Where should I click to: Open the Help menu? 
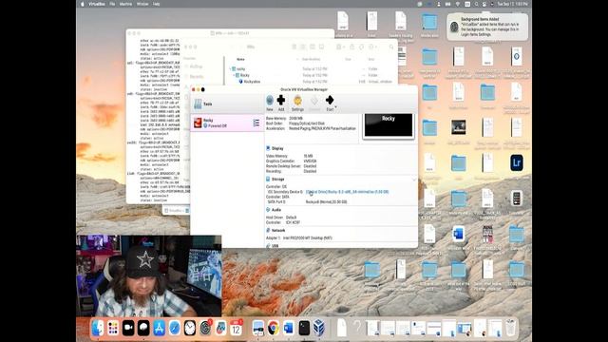[156, 4]
